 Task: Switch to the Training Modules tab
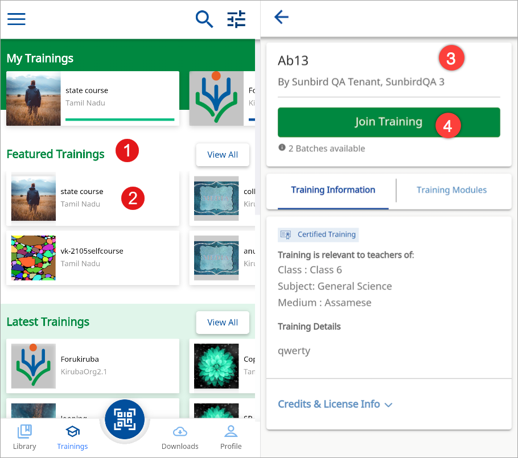tap(451, 190)
